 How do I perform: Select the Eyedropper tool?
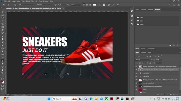(3, 30)
